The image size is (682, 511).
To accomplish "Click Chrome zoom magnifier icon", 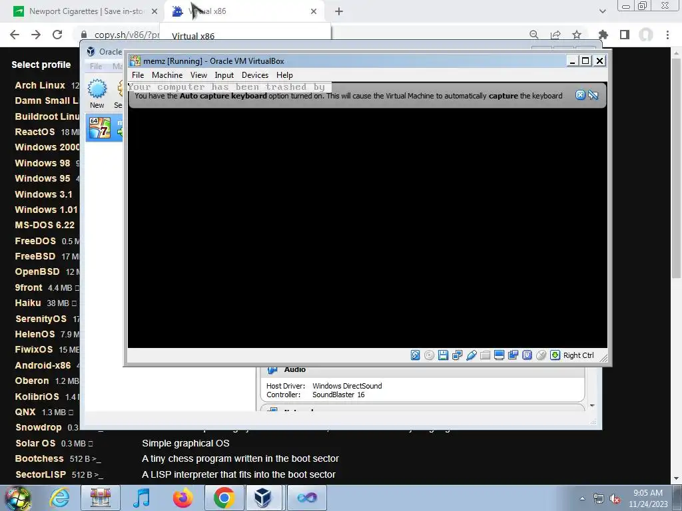I will pyautogui.click(x=534, y=35).
